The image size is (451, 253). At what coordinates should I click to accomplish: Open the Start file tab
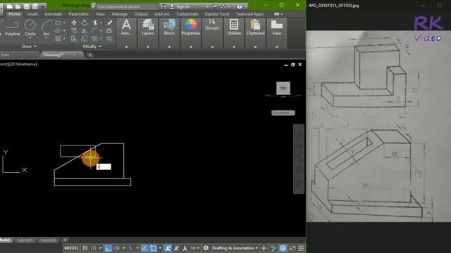pos(5,55)
